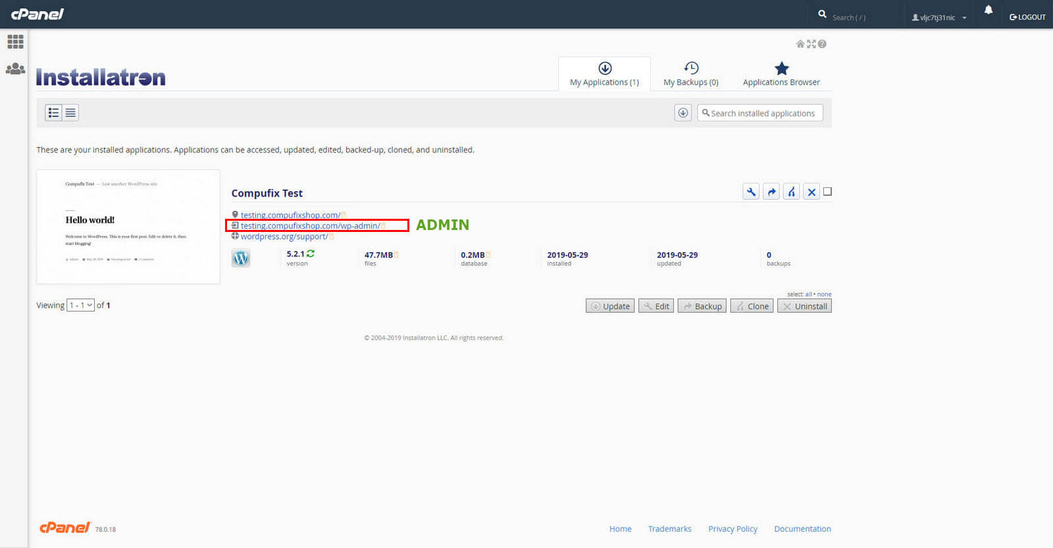The width and height of the screenshot is (1053, 548).
Task: Open the My Applications (1) tab
Action: tap(604, 74)
